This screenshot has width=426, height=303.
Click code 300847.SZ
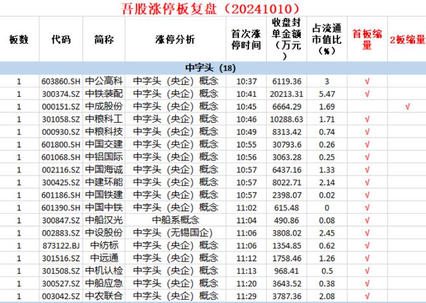pos(61,220)
